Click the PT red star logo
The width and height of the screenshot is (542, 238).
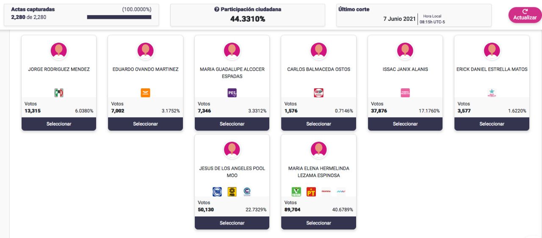point(311,192)
